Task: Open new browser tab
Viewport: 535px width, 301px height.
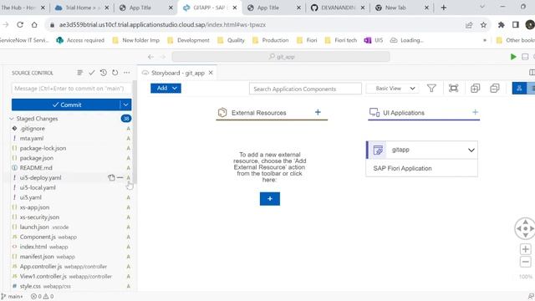Action: (x=444, y=8)
